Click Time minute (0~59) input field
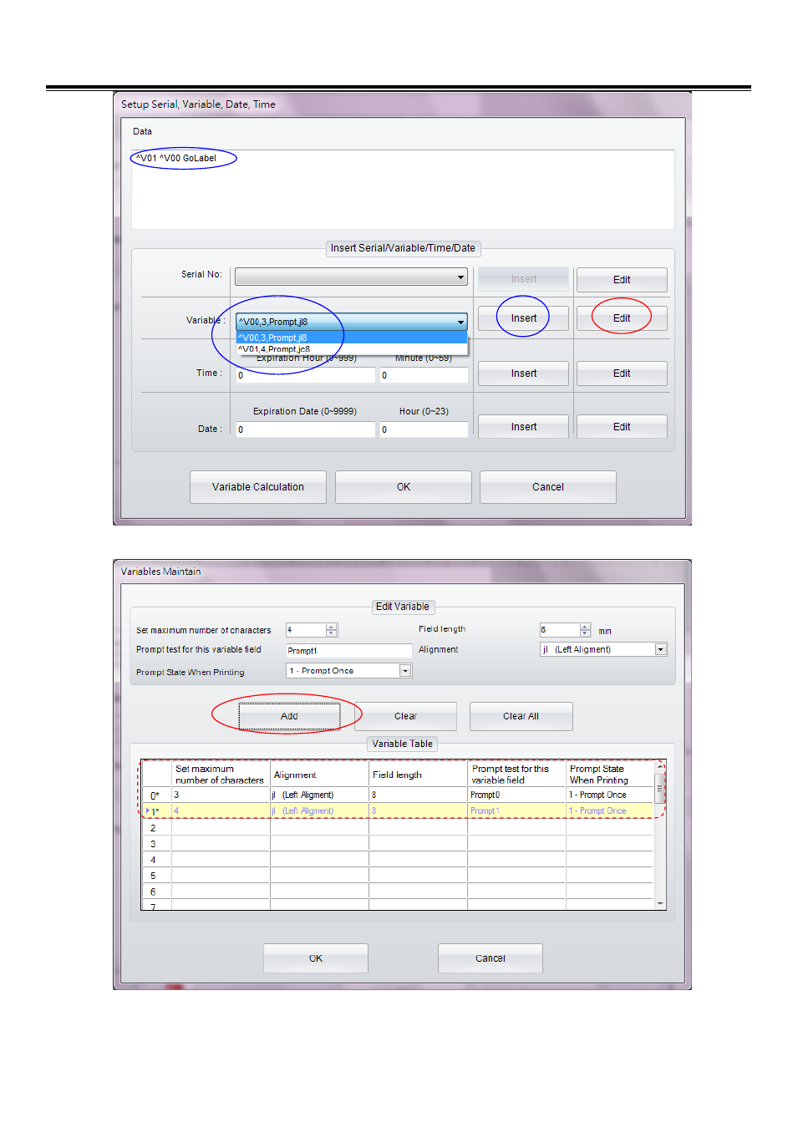Screen dimensions: 798x1128 pos(424,375)
